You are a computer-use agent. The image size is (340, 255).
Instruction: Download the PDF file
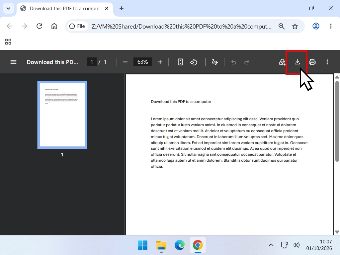pyautogui.click(x=297, y=62)
